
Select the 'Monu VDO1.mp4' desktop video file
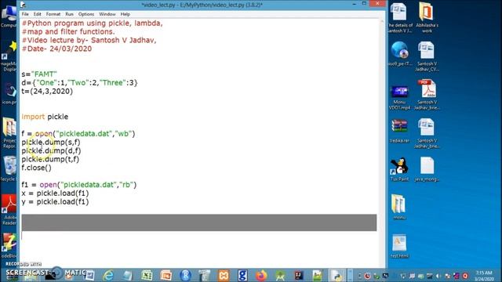(x=399, y=97)
